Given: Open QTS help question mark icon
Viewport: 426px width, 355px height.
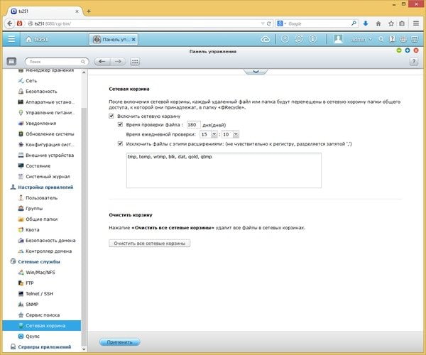Looking at the screenshot, I should 392,39.
